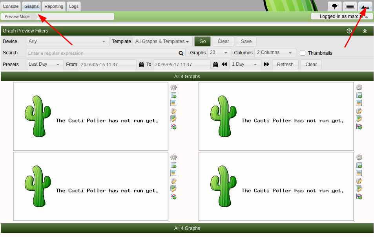Image resolution: width=374 pixels, height=237 pixels.
Task: Open the bottom-right graph image
Action: (x=276, y=187)
